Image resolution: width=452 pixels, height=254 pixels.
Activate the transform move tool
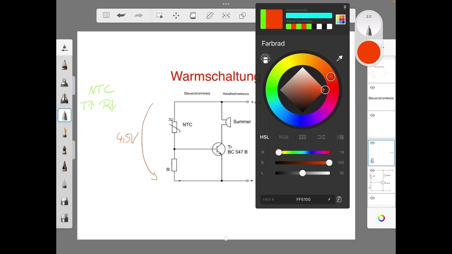click(x=176, y=16)
